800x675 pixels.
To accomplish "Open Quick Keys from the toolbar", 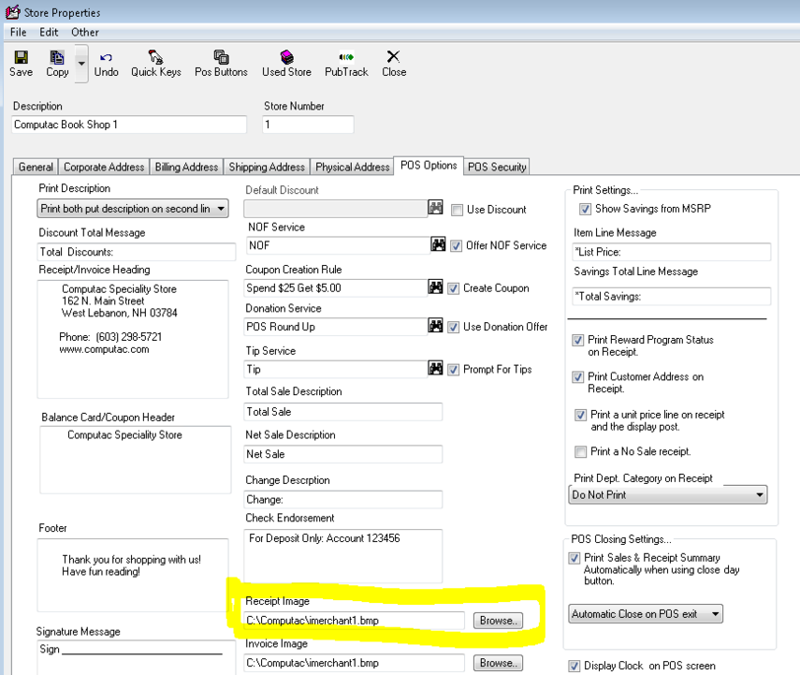I will (x=156, y=64).
